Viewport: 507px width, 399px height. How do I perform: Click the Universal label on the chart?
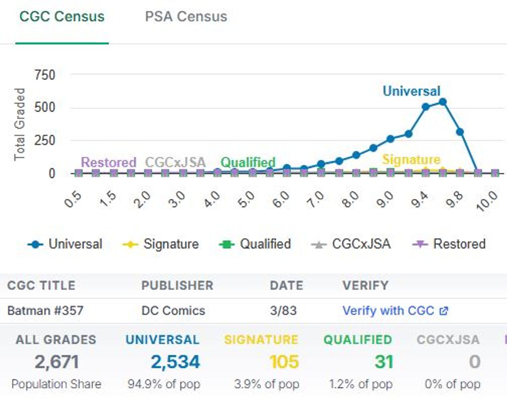click(411, 91)
